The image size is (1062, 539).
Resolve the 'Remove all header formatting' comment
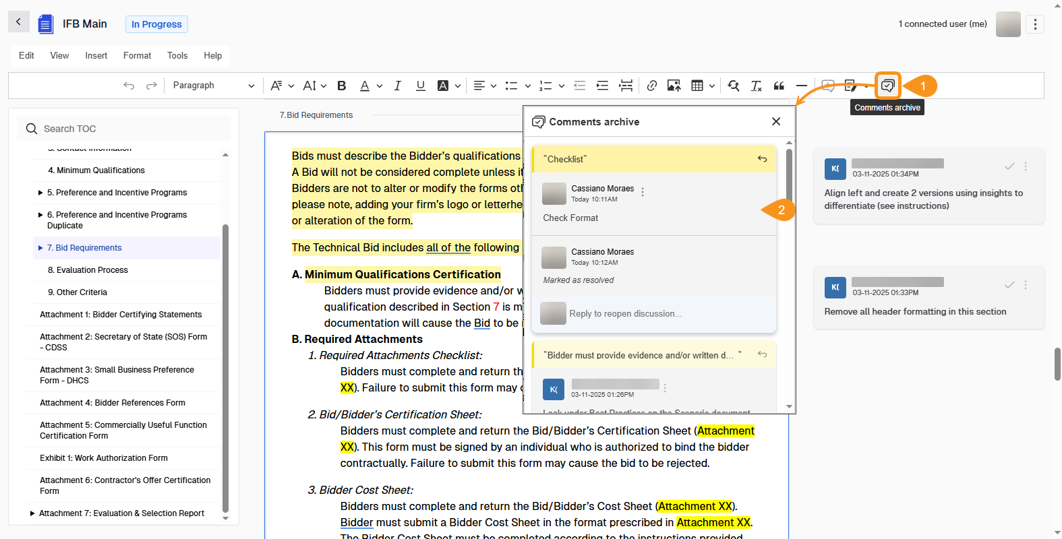click(x=1009, y=285)
